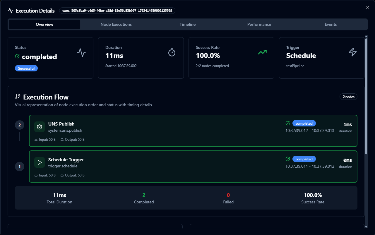Click the play icon for Schedule Trigger node
This screenshot has width=375, height=235.
pyautogui.click(x=40, y=162)
